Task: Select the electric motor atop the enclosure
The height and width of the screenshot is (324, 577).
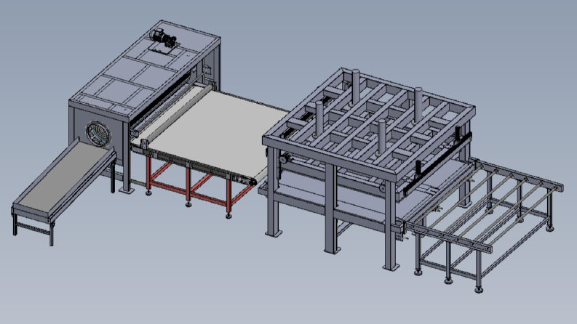Action: pyautogui.click(x=163, y=38)
